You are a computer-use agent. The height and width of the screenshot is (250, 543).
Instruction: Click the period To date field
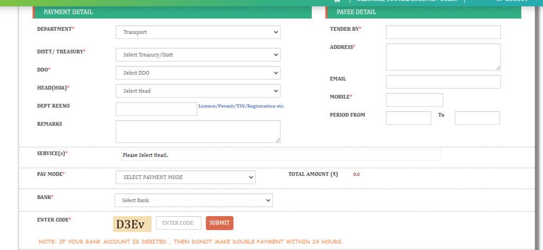click(477, 118)
